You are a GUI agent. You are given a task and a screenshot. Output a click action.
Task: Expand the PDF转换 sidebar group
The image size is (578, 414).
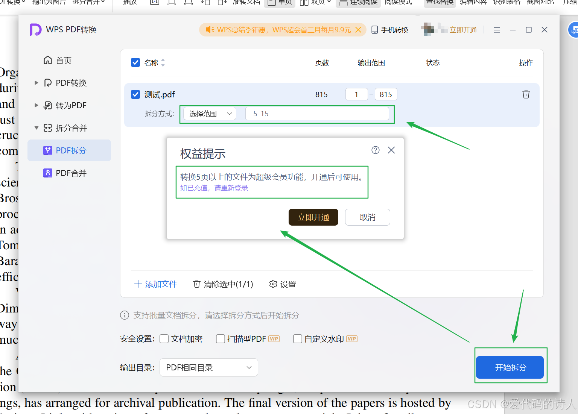pos(37,83)
